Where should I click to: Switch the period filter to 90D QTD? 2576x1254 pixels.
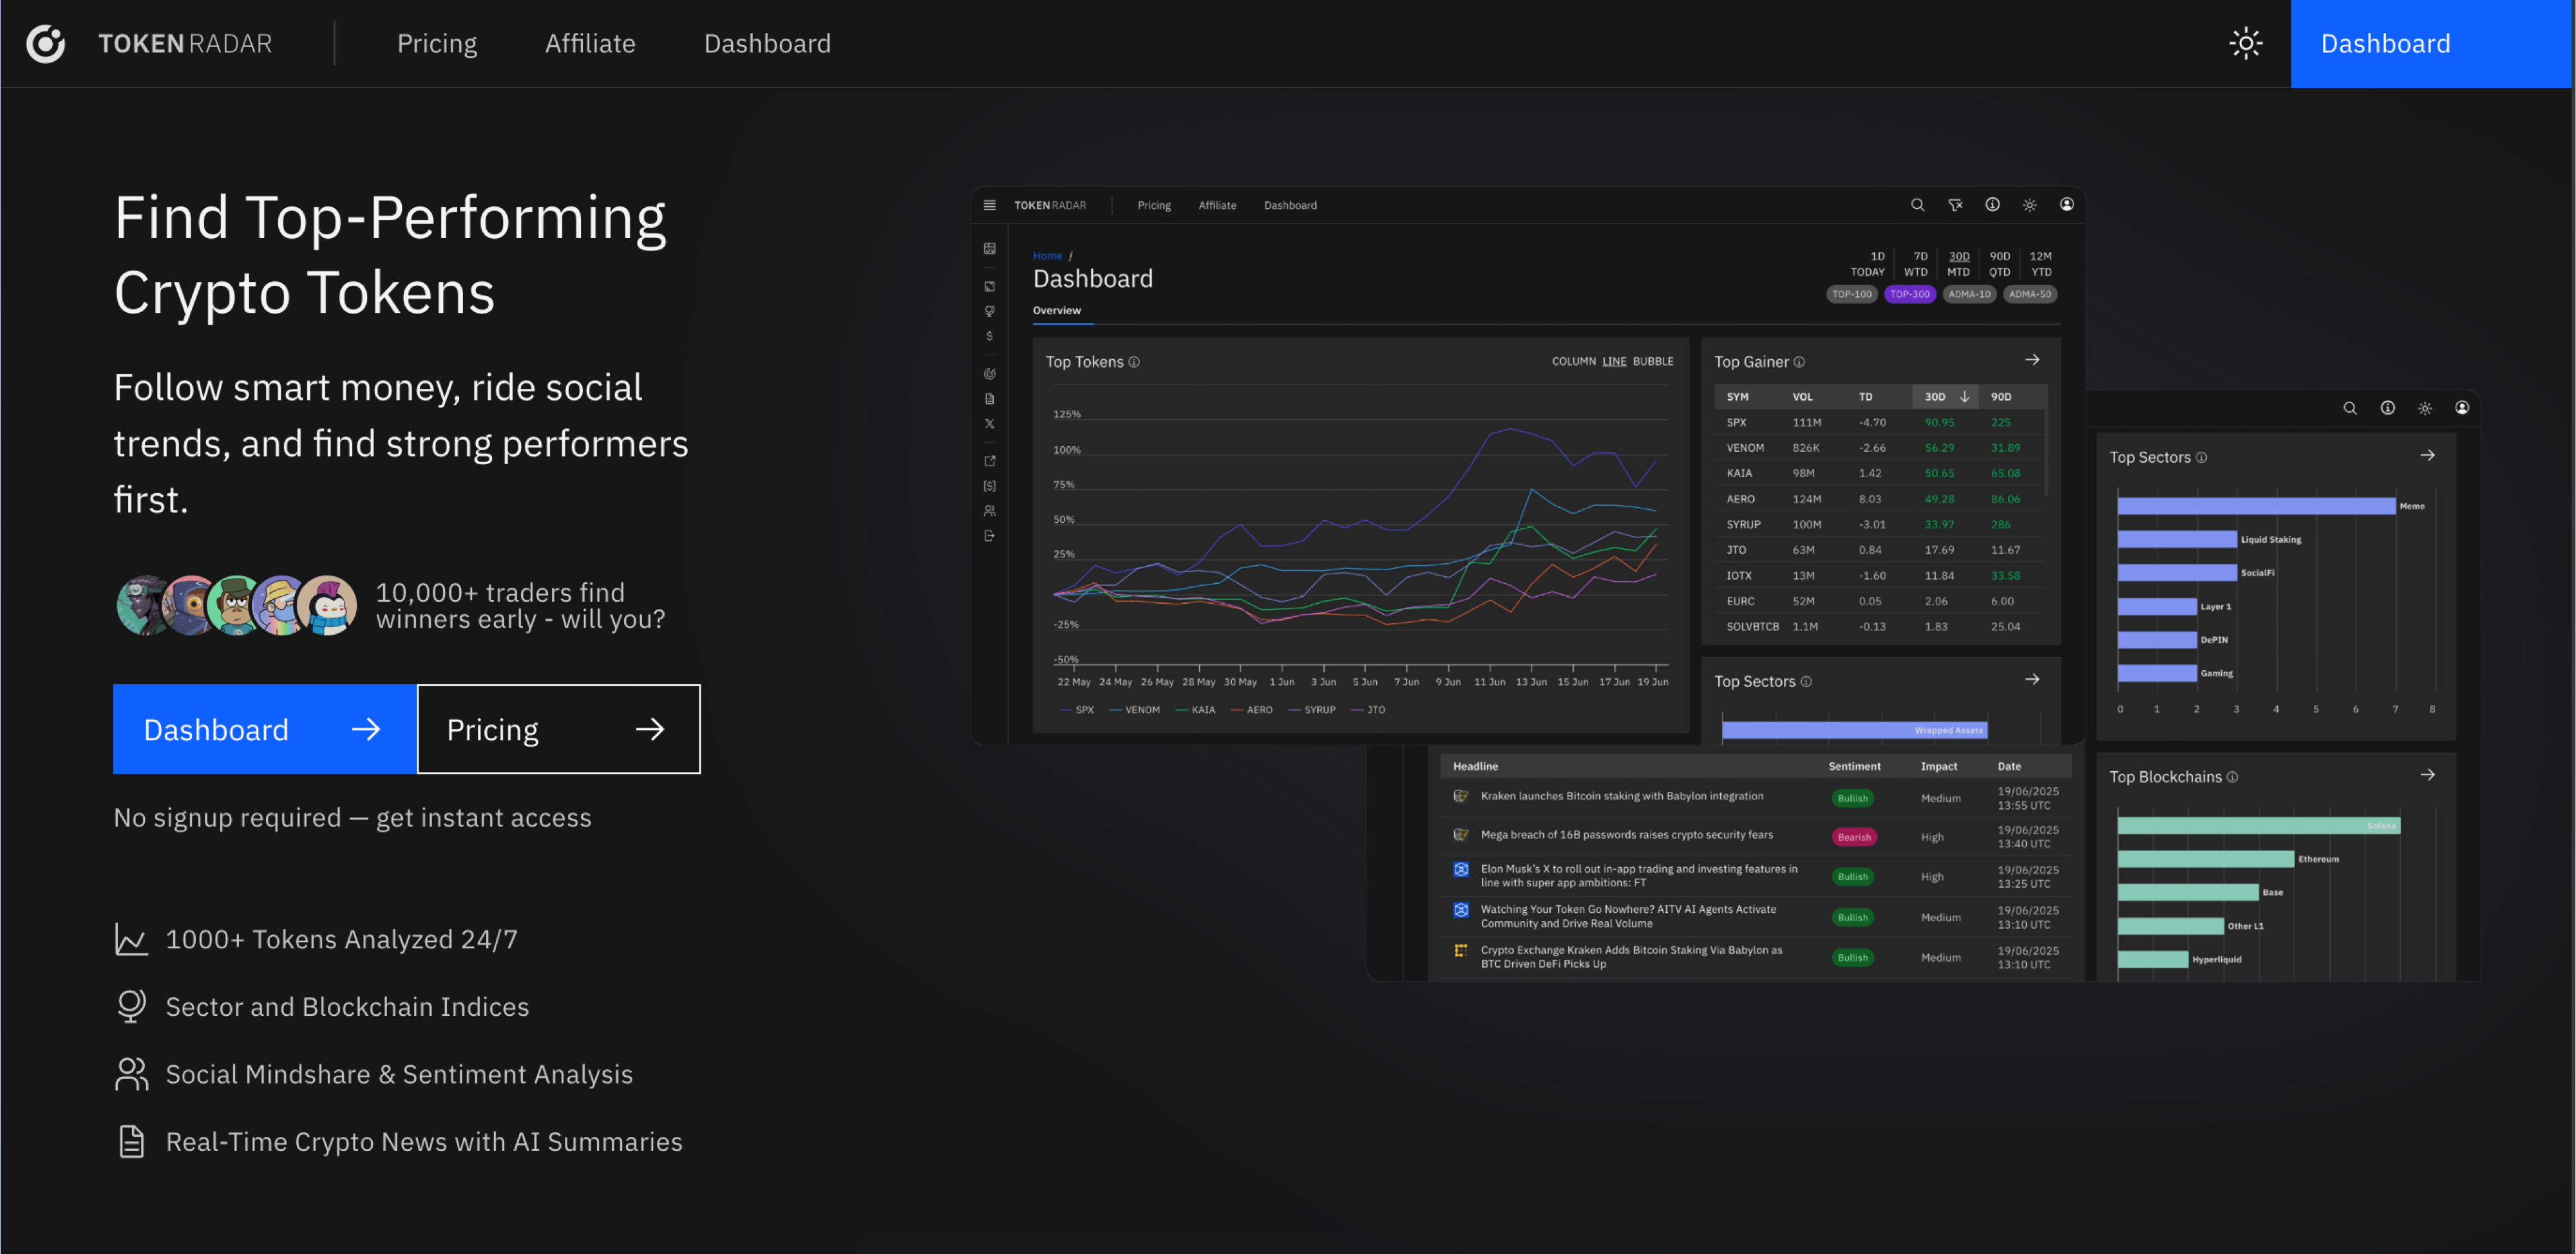click(2000, 264)
